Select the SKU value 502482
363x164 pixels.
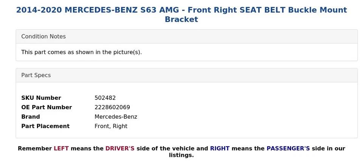(x=105, y=98)
